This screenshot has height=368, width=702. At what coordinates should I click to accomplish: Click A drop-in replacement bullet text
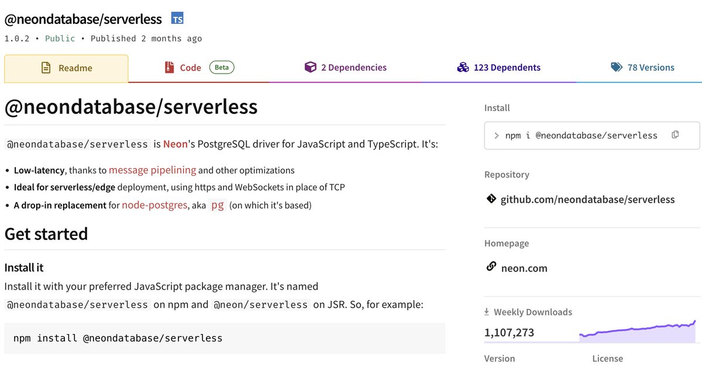[60, 206]
